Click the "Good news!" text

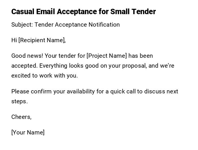coord(27,56)
